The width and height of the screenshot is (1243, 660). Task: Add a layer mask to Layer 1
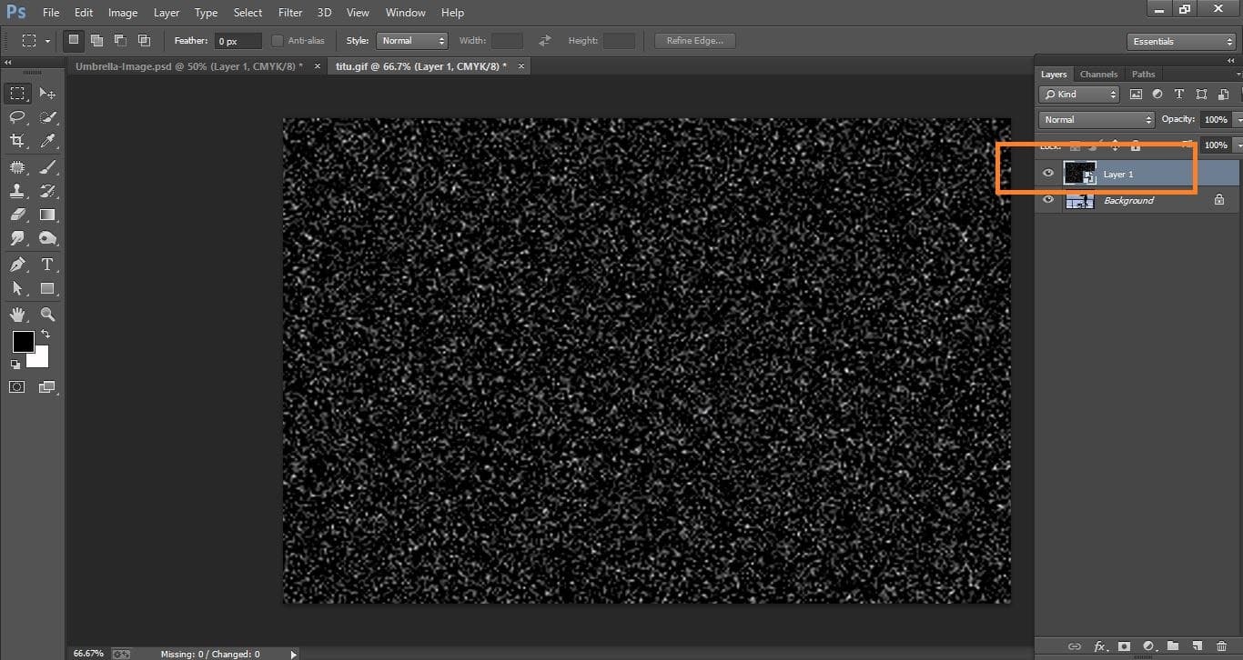[x=1125, y=646]
